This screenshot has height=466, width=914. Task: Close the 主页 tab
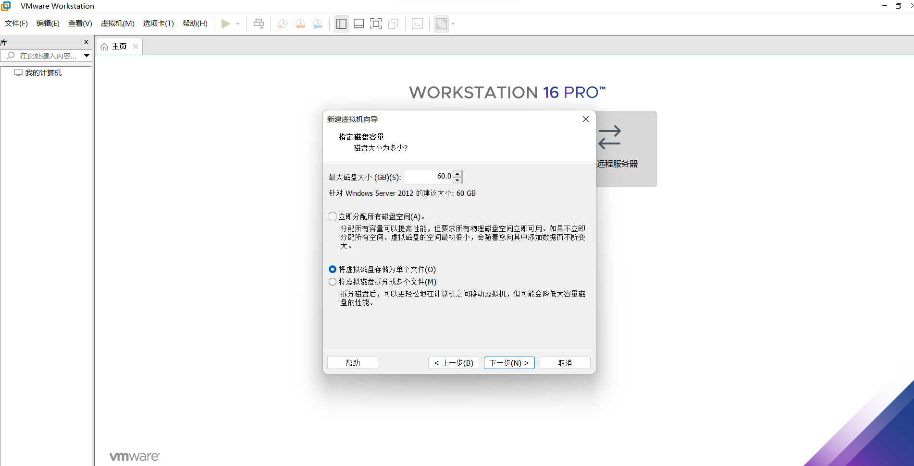[x=136, y=47]
